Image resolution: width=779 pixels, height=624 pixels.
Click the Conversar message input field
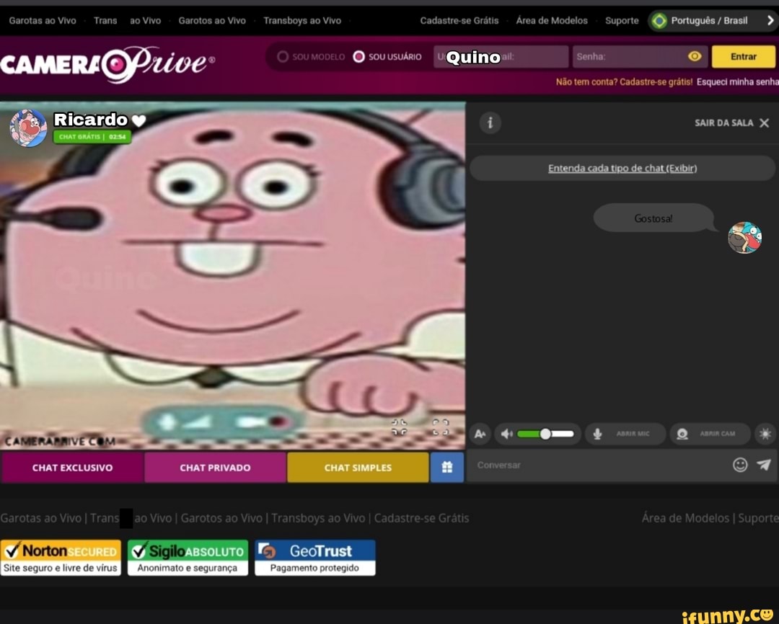[x=599, y=465]
